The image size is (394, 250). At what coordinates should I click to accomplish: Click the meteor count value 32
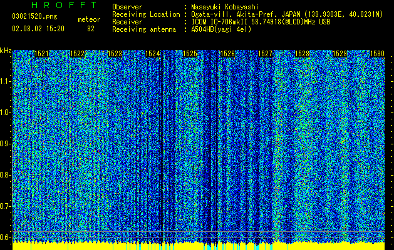pos(91,29)
